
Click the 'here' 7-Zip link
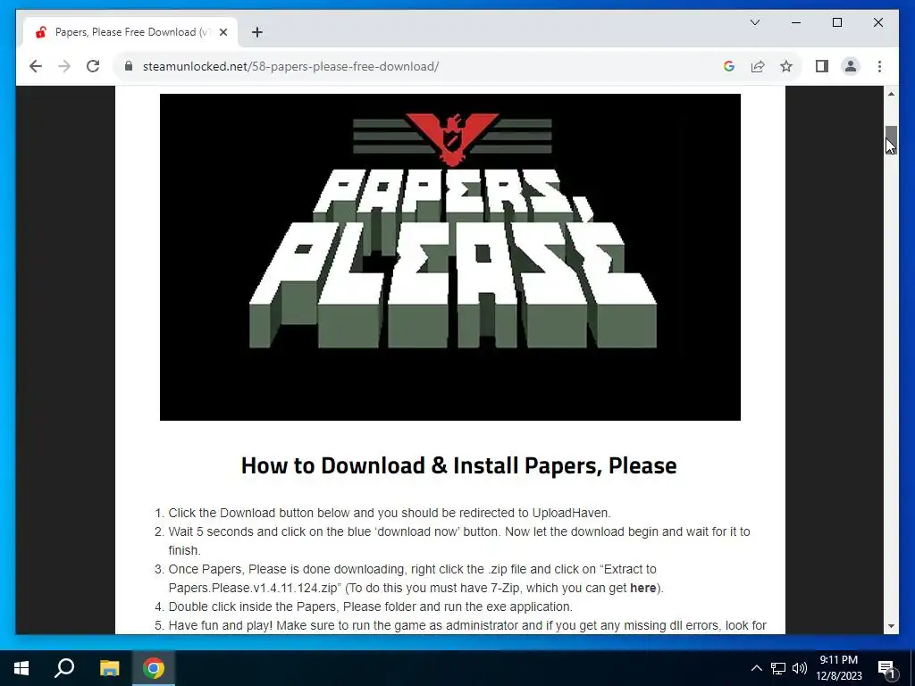pos(643,588)
